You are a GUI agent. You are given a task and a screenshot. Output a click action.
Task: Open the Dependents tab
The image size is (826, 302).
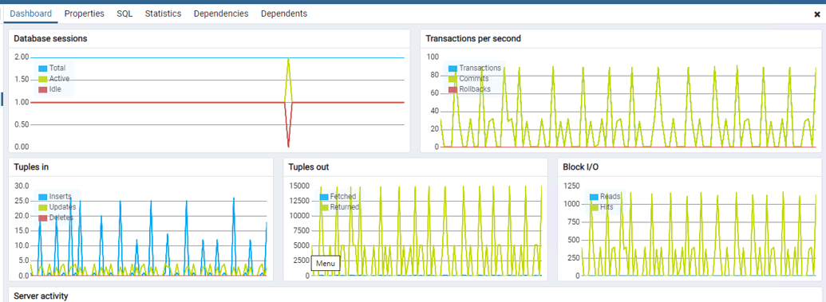284,14
